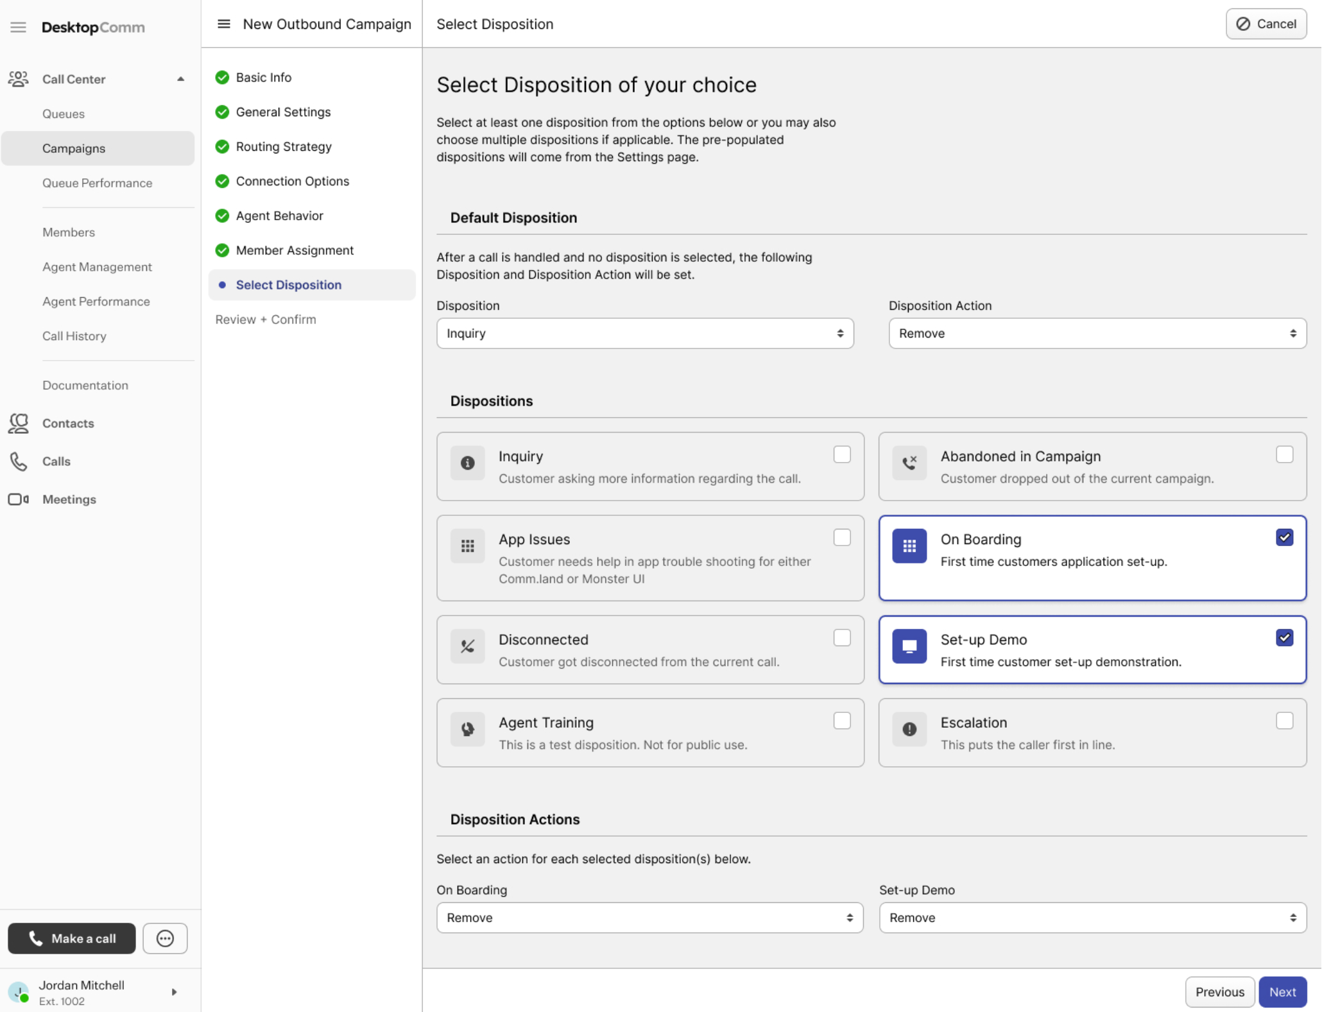Click the campaign steps menu icon

tap(223, 24)
